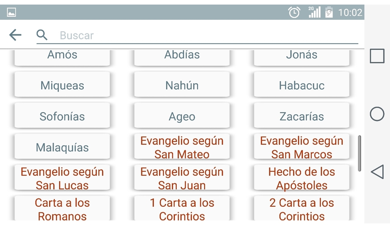Tap the battery charging status icon
Viewport: 390px width, 228px height.
tap(329, 13)
